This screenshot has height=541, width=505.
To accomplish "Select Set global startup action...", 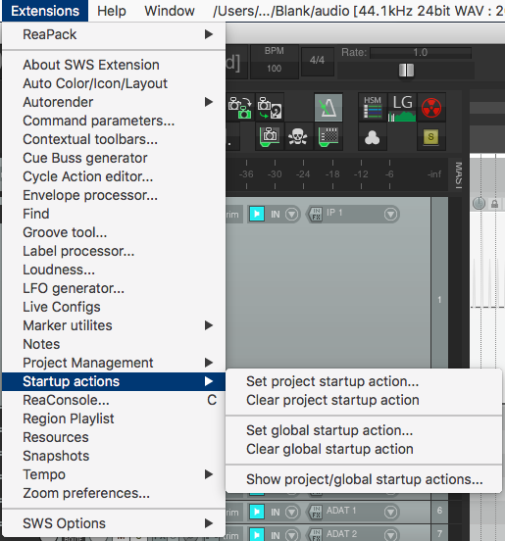I will [364, 430].
